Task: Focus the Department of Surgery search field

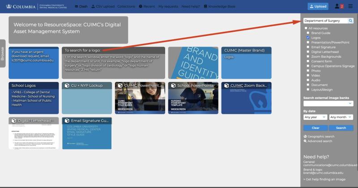Action: click(326, 21)
